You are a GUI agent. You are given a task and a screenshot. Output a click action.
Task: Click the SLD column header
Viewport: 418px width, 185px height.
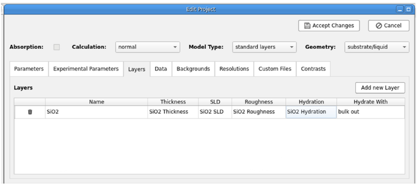[215, 102]
